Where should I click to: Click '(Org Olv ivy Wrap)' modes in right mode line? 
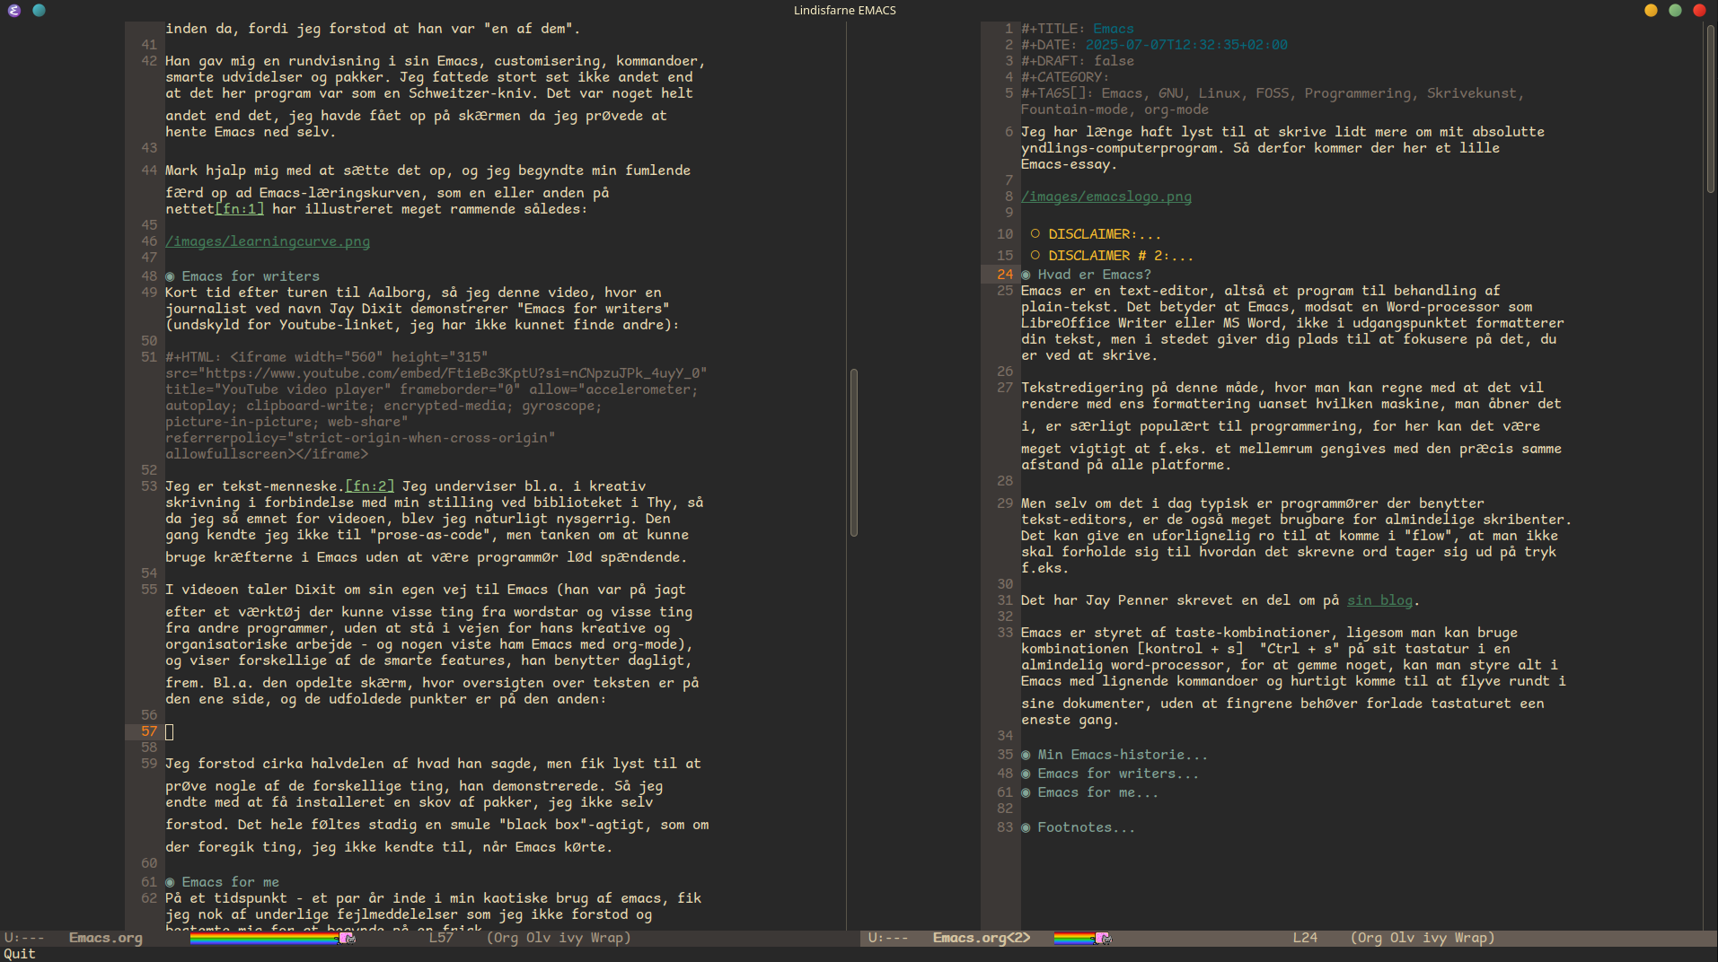click(1423, 938)
